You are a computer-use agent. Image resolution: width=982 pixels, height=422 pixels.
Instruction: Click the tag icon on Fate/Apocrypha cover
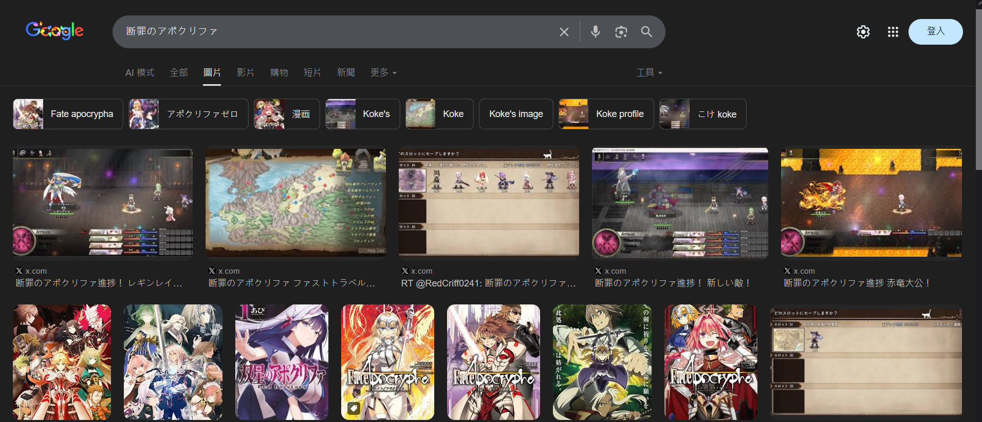coord(354,408)
